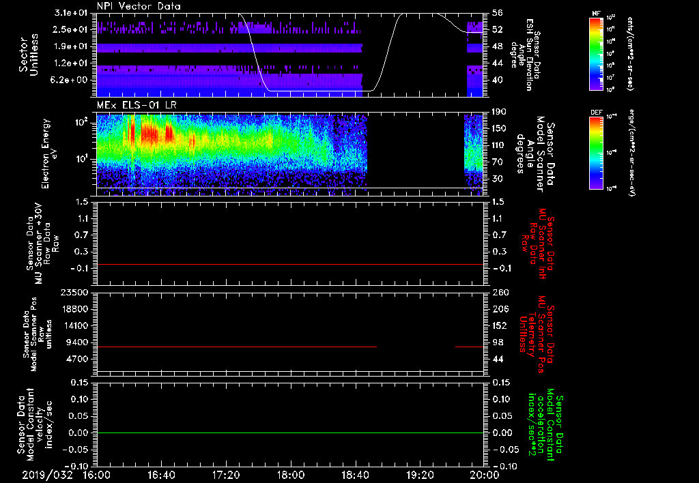The height and width of the screenshot is (483, 699).
Task: Click the "Electron Energy eV" axis title
Action: [51, 153]
